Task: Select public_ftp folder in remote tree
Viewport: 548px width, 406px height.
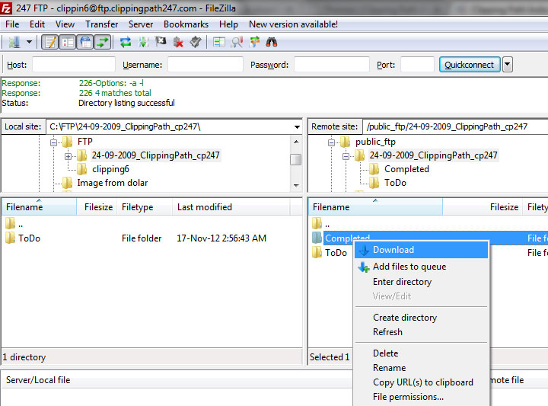Action: pyautogui.click(x=375, y=142)
